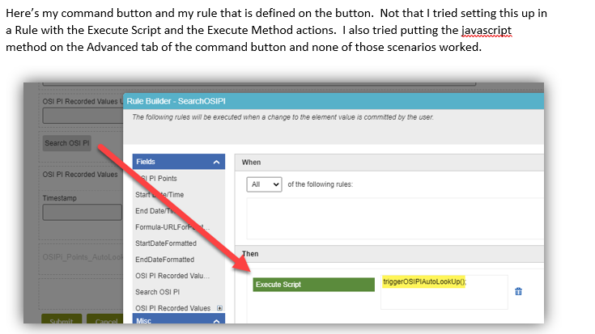Select Start Date/Time field in list
Image resolution: width=595 pixels, height=334 pixels.
point(164,195)
